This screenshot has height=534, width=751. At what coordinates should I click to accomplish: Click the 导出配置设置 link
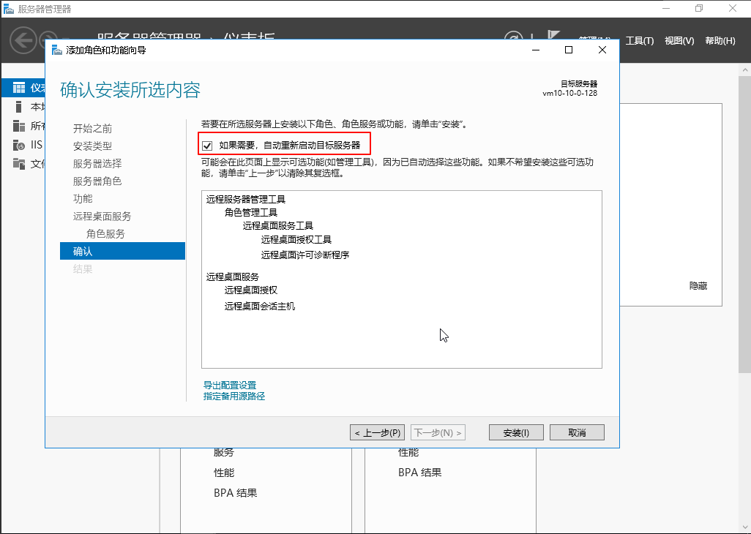[230, 385]
